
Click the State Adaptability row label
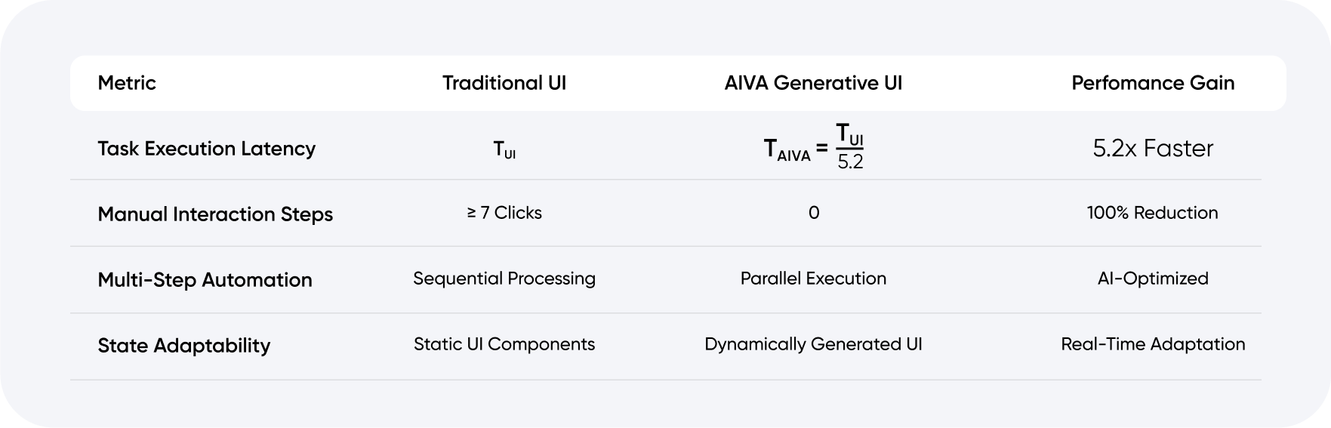tap(183, 346)
